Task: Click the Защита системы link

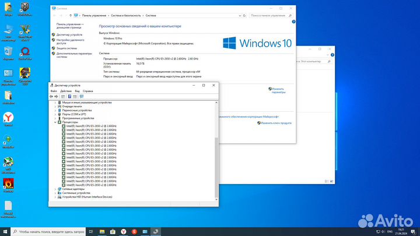Action: click(x=67, y=48)
